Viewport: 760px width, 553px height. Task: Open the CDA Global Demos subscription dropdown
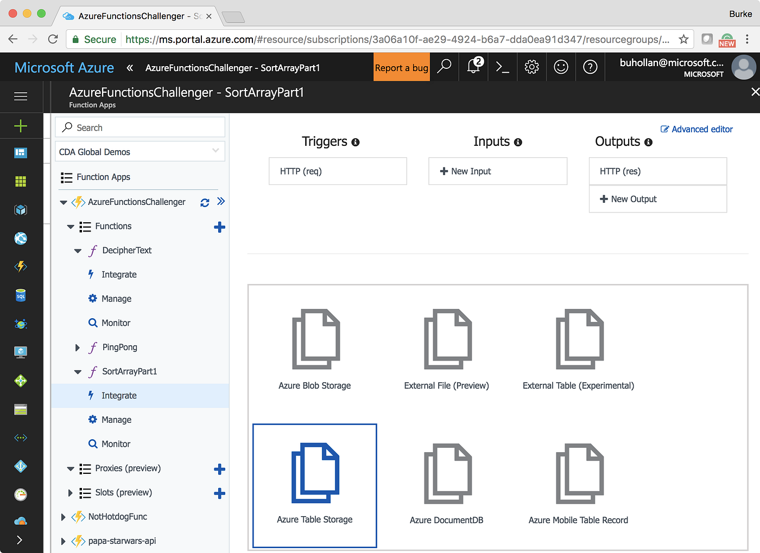coord(140,151)
